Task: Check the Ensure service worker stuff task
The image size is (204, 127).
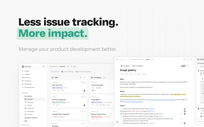Action: tap(121, 119)
